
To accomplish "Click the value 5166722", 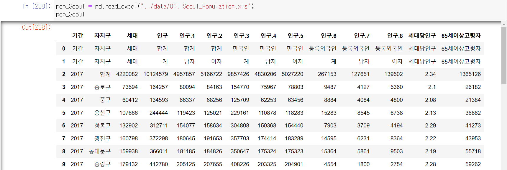I will pos(211,74).
